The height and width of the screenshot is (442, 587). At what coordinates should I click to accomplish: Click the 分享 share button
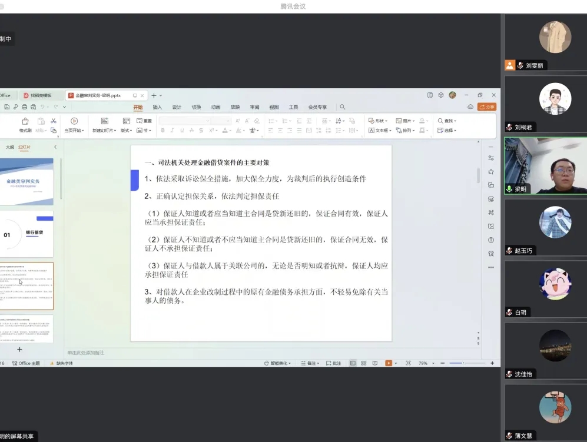(x=487, y=107)
